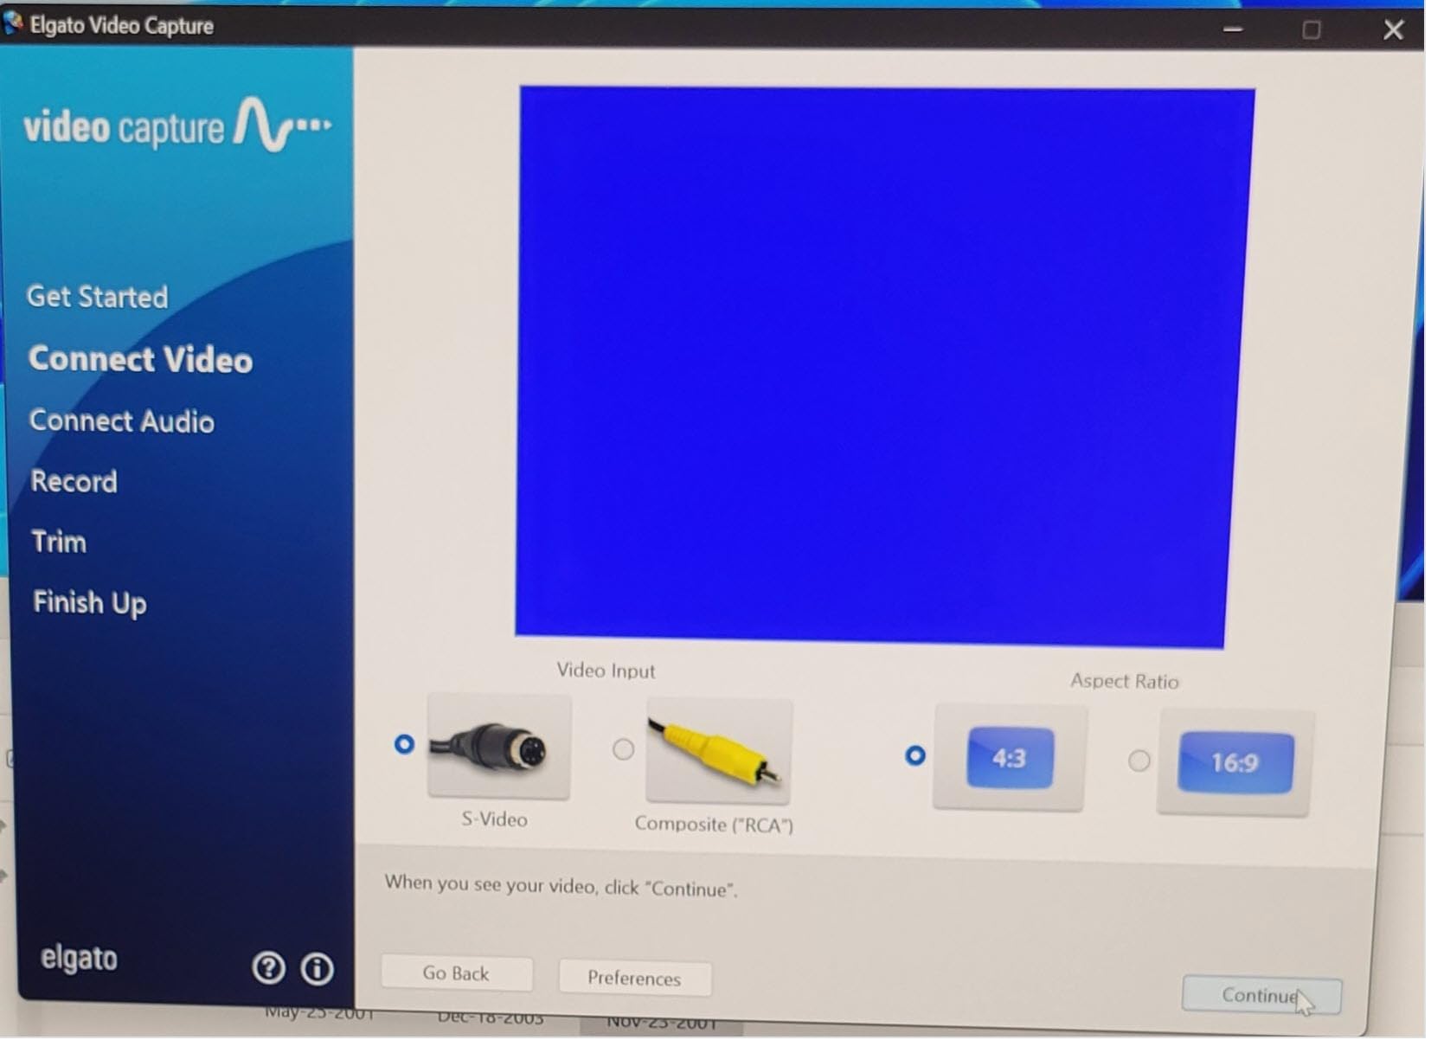Select the S-Video radio button

[x=404, y=744]
